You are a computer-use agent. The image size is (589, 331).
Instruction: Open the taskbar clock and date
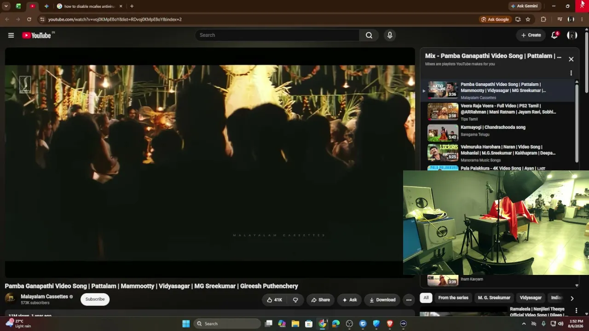[576, 324]
